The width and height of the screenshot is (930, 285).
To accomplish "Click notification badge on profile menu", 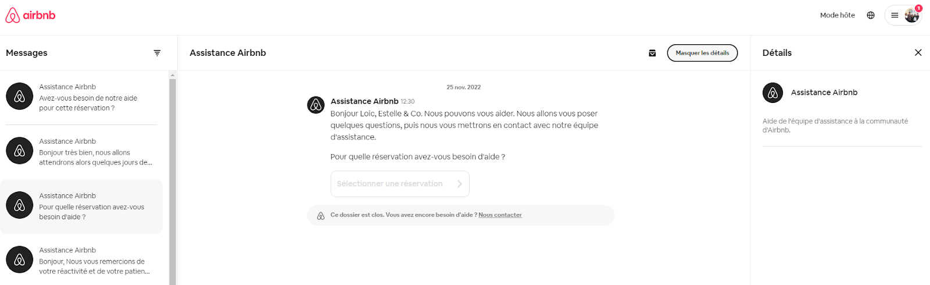I will coord(918,8).
